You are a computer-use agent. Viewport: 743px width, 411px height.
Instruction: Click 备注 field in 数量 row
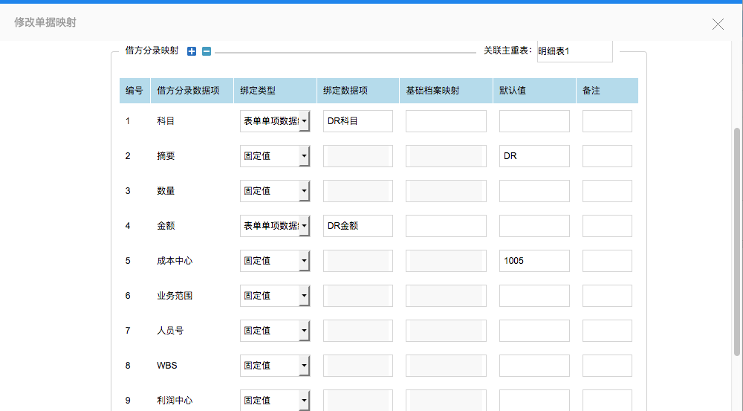[607, 191]
